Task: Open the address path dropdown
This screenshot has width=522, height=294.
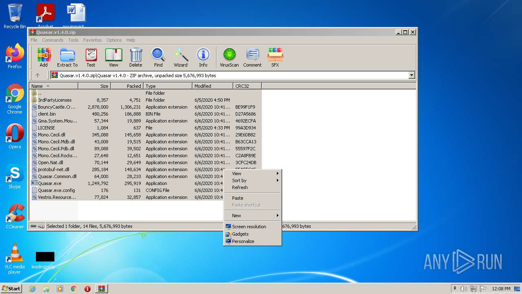Action: (x=411, y=75)
